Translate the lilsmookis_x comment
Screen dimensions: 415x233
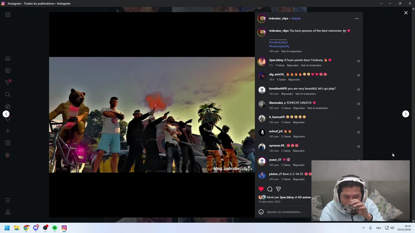pyautogui.click(x=317, y=108)
